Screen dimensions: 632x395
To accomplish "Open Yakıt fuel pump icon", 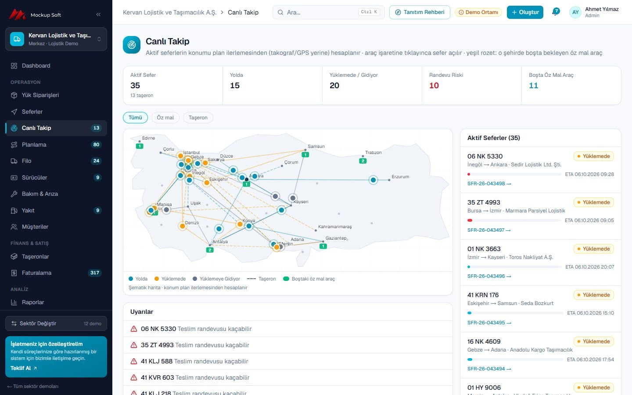I will (14, 211).
